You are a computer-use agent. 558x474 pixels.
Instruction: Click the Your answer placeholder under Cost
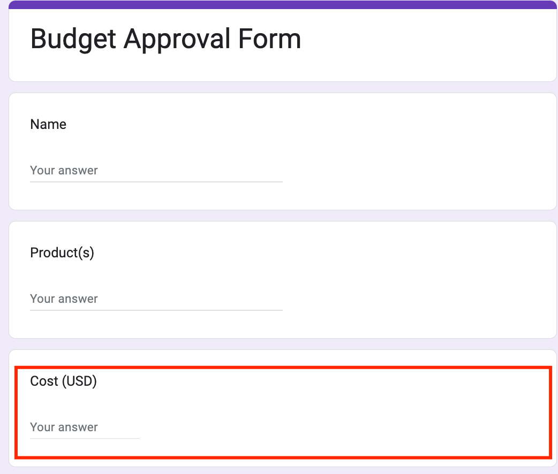coord(63,427)
